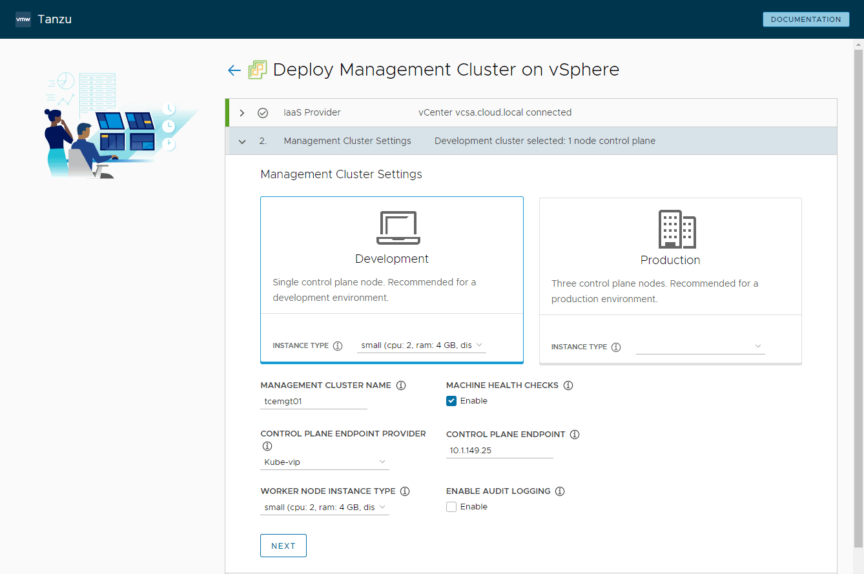This screenshot has height=574, width=864.
Task: Enable the Audit Logging checkbox
Action: click(x=451, y=507)
